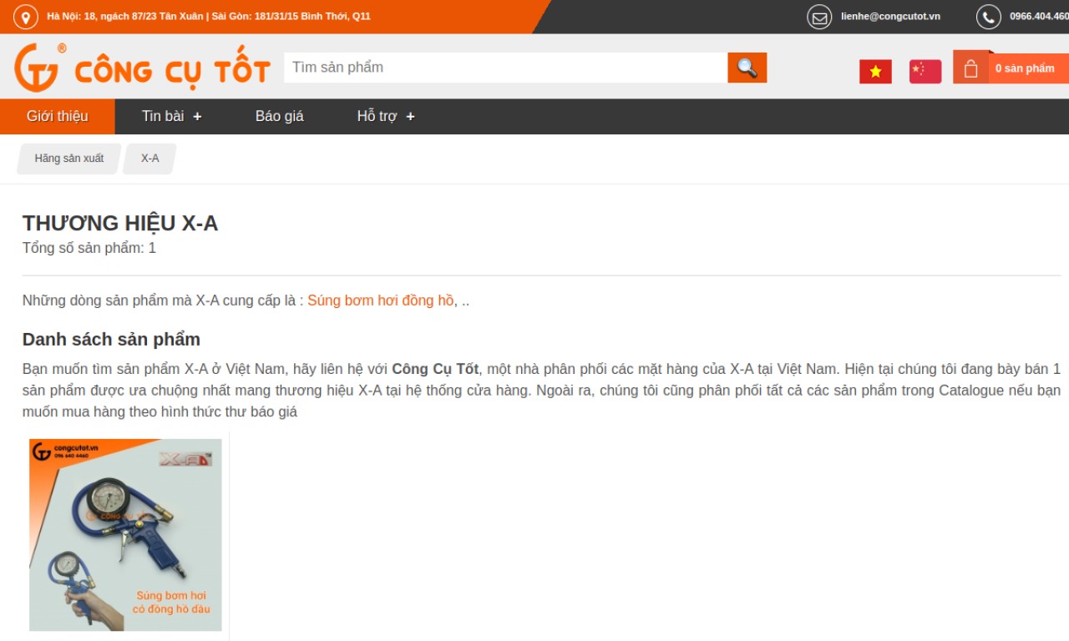Switch language with Vietnam flag
This screenshot has width=1069, height=641.
(875, 72)
